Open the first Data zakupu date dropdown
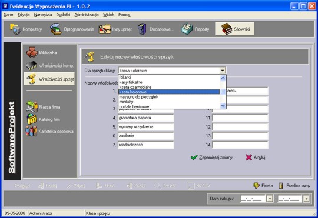This screenshot has width=318, height=218. [270, 199]
